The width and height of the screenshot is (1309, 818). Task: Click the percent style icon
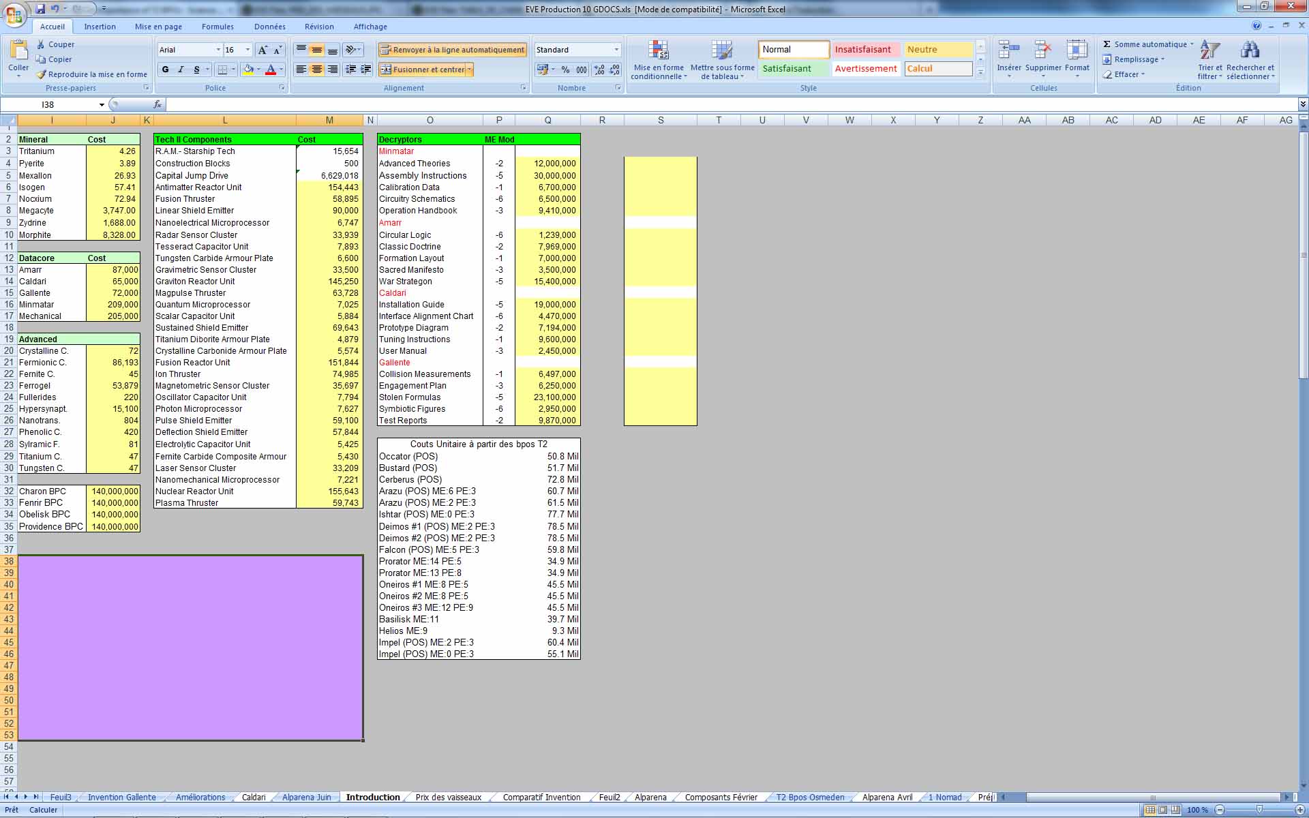(x=565, y=70)
